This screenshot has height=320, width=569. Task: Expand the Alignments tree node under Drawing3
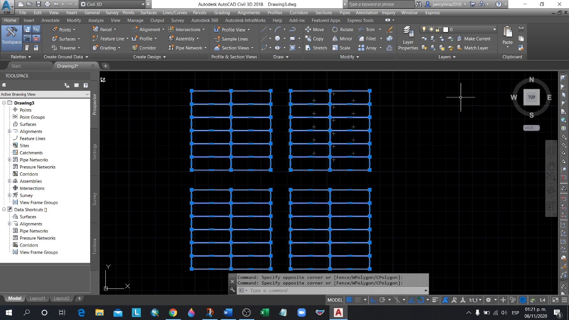9,132
